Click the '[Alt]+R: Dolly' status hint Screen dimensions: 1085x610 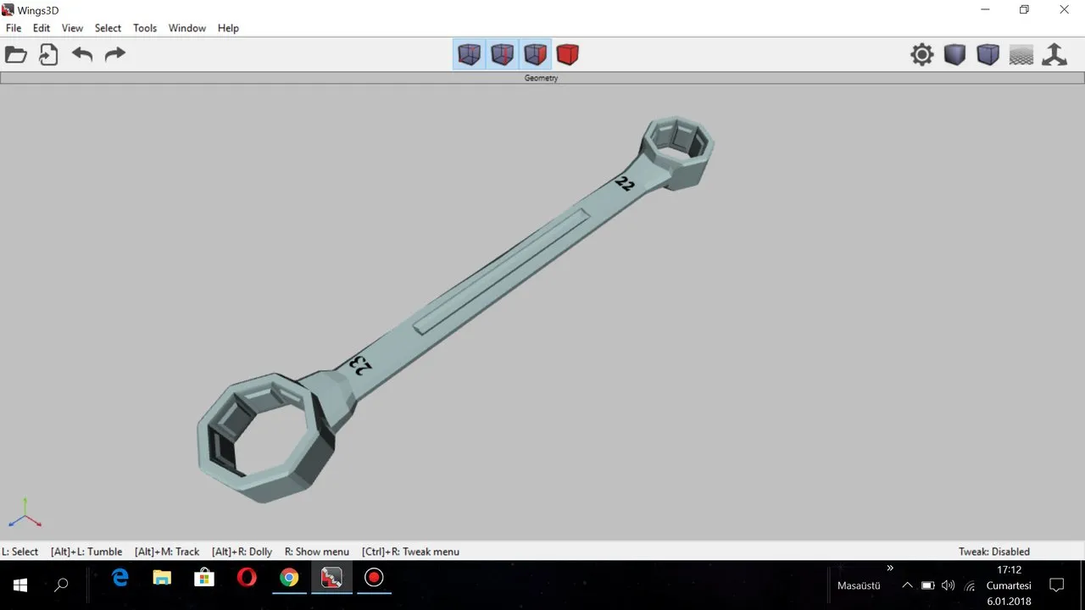click(242, 552)
